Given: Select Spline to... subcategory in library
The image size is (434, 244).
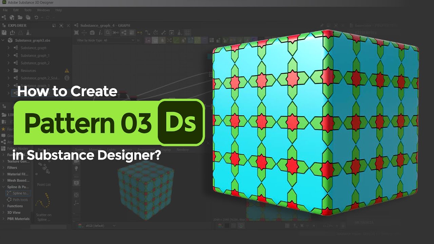Looking at the screenshot, I should pyautogui.click(x=19, y=193).
